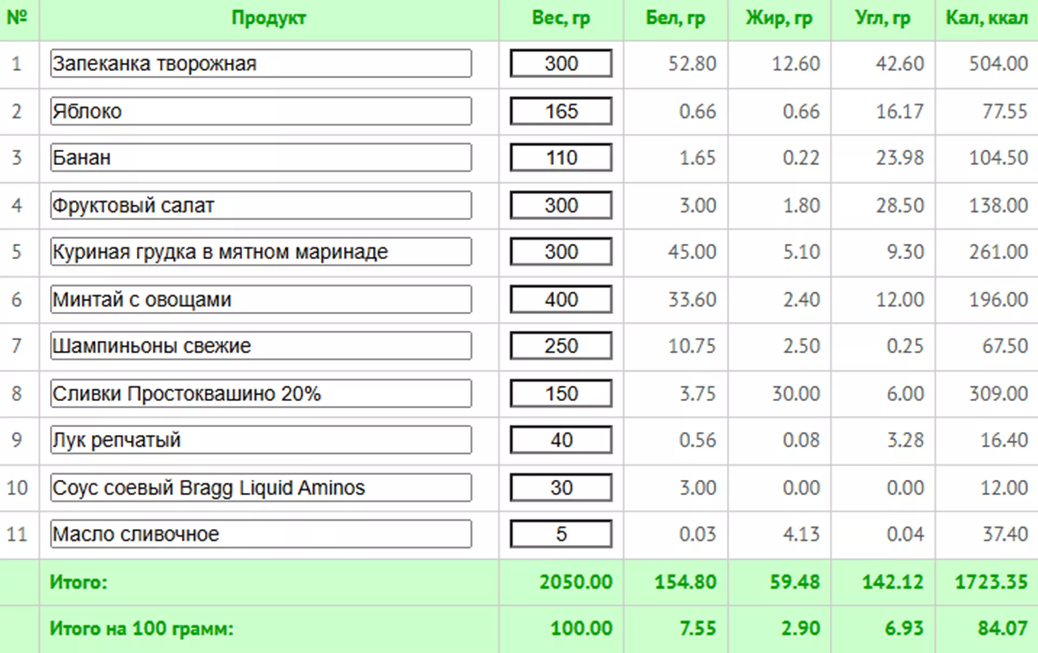Click the Кал, ккал column header
1038x653 pixels.
(x=986, y=18)
